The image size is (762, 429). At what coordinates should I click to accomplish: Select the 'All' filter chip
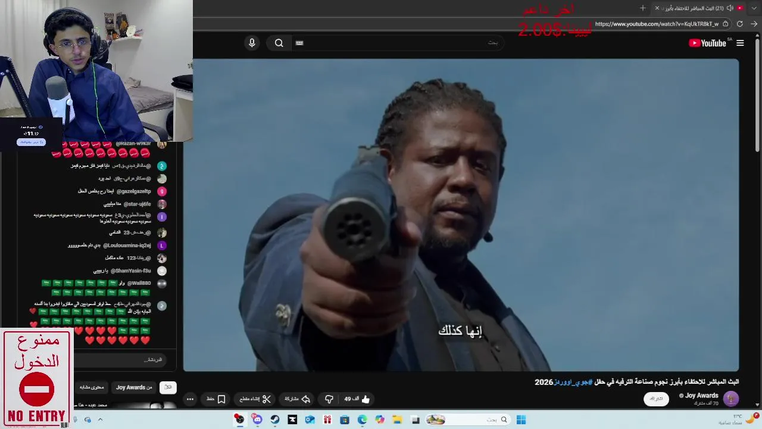pyautogui.click(x=168, y=387)
